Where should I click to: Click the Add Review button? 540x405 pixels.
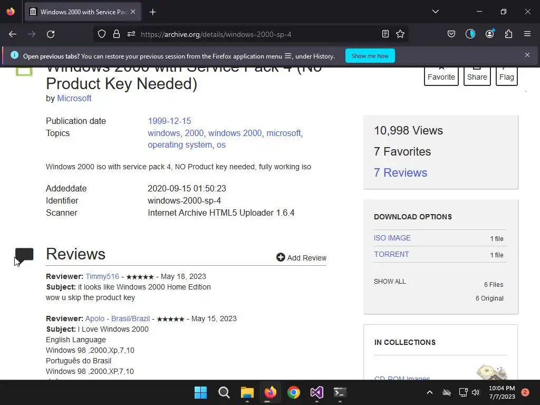(x=301, y=257)
